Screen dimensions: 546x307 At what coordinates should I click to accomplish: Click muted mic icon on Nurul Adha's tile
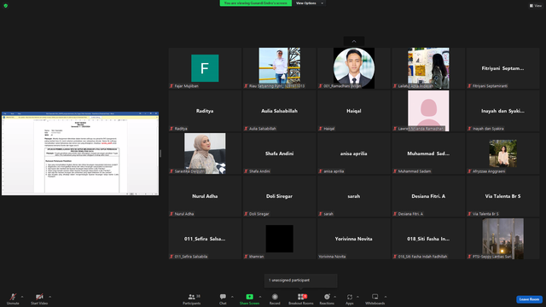[x=171, y=214]
